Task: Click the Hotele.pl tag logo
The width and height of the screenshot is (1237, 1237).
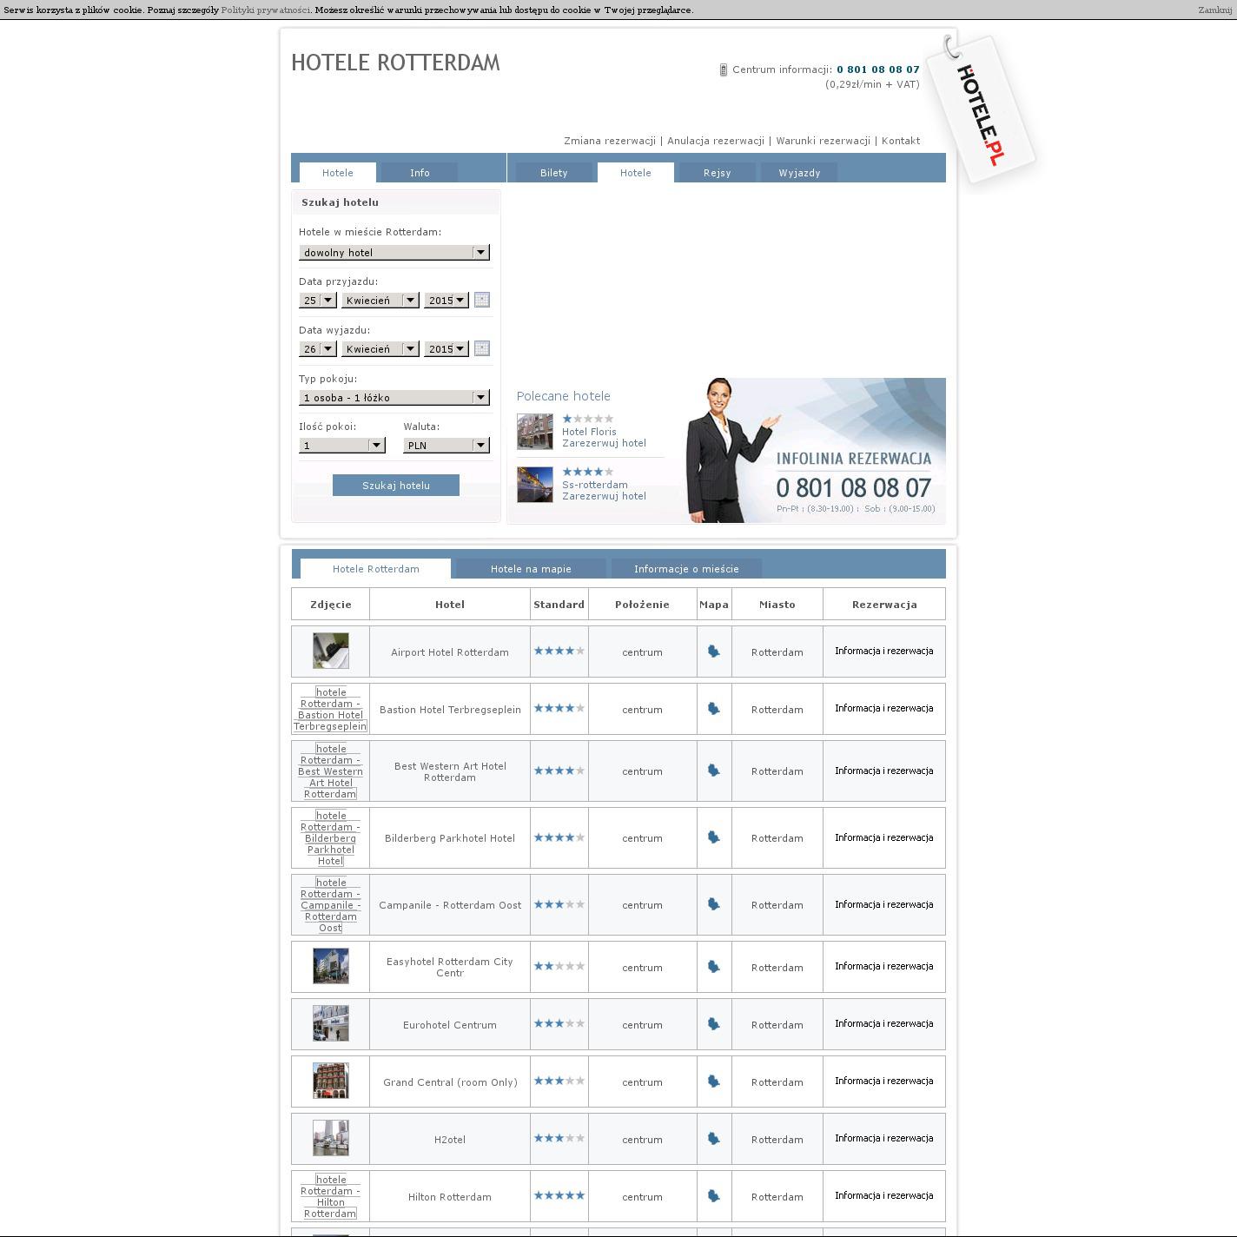Action: coord(982,111)
